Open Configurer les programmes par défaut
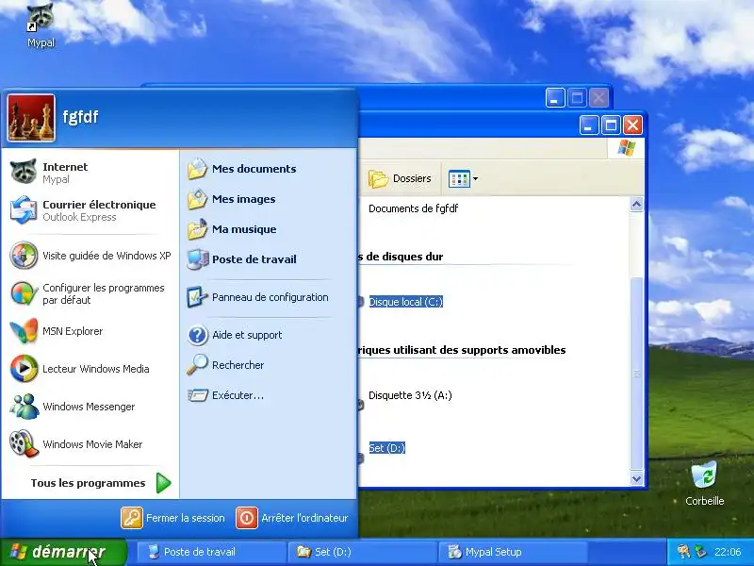The height and width of the screenshot is (566, 754). [90, 293]
